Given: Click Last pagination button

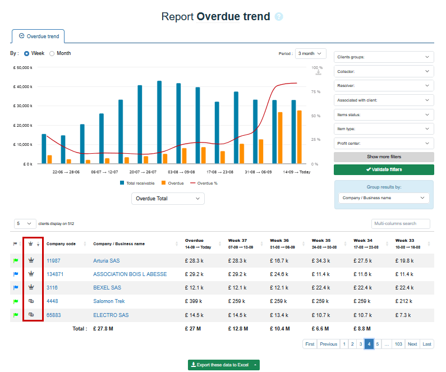Looking at the screenshot, I should pyautogui.click(x=427, y=344).
